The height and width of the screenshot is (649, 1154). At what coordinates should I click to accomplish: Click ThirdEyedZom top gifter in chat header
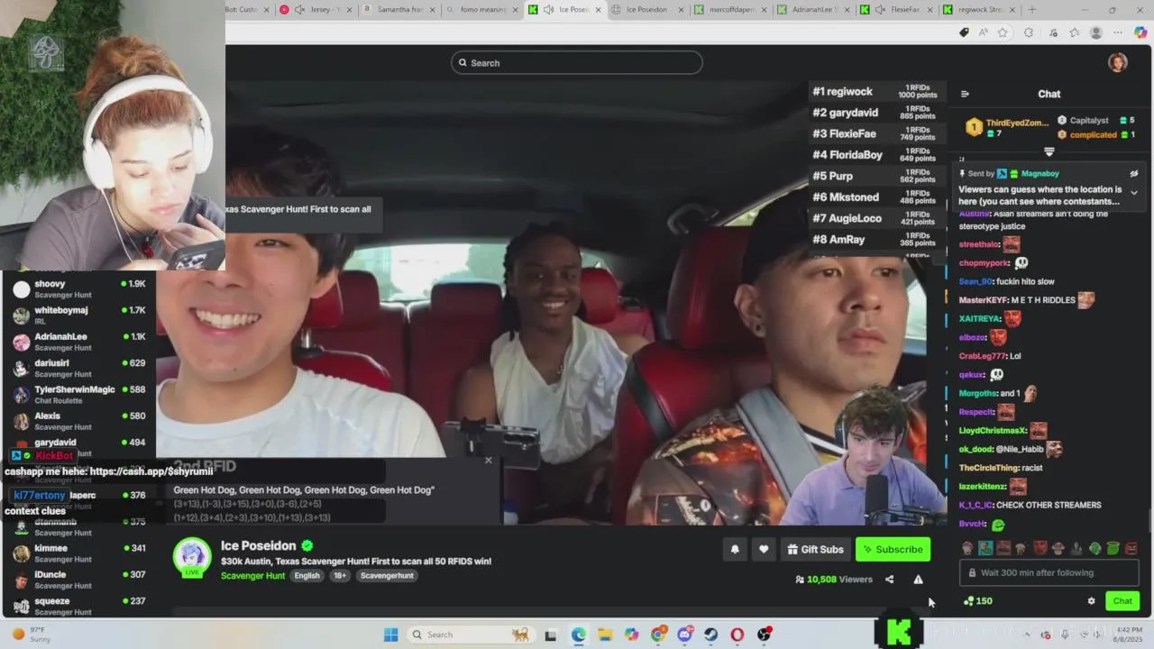(x=1007, y=128)
